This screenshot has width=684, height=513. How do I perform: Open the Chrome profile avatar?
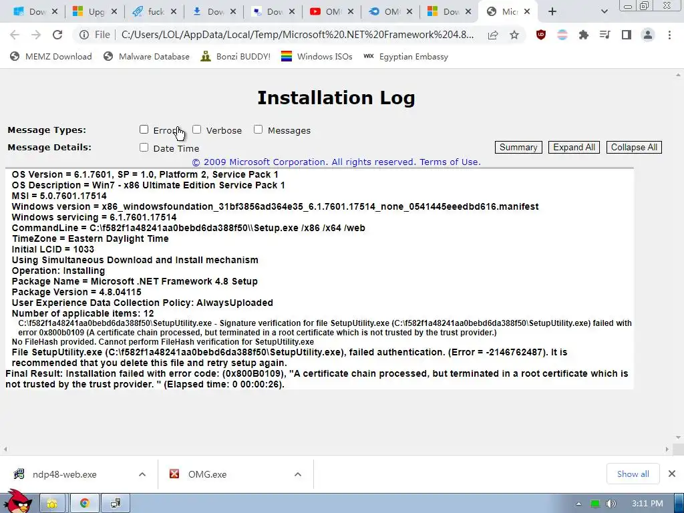[648, 35]
